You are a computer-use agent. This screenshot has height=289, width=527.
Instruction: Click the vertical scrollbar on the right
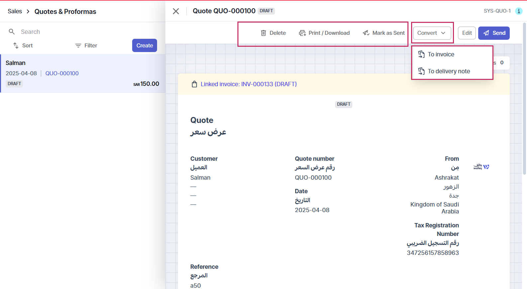point(524,99)
